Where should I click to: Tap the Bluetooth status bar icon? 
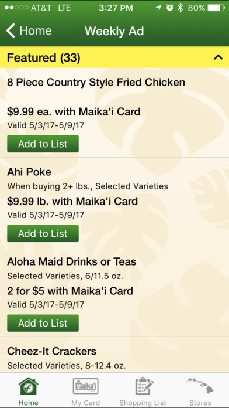pos(180,8)
